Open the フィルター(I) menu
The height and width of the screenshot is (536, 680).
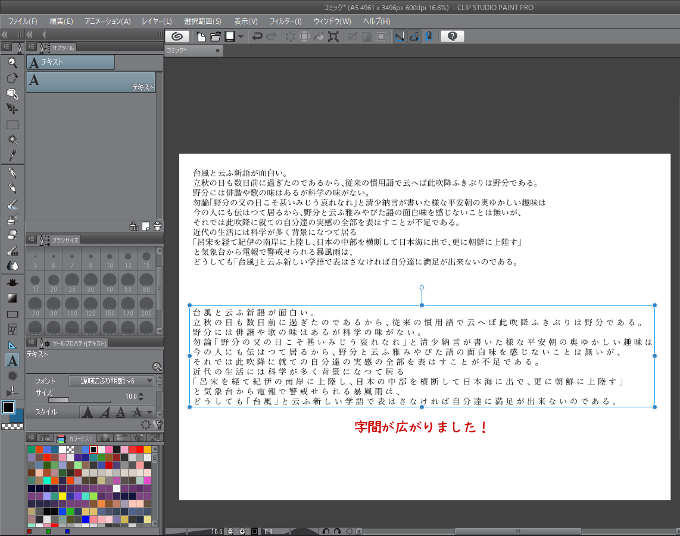(x=285, y=21)
